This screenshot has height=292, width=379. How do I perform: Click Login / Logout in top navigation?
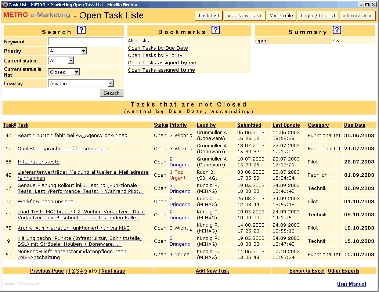[318, 15]
